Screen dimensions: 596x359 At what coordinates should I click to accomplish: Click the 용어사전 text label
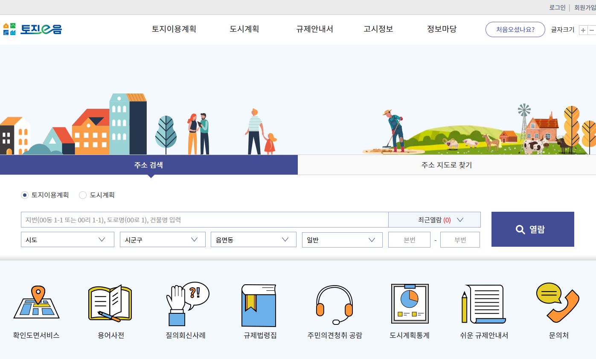[111, 336]
